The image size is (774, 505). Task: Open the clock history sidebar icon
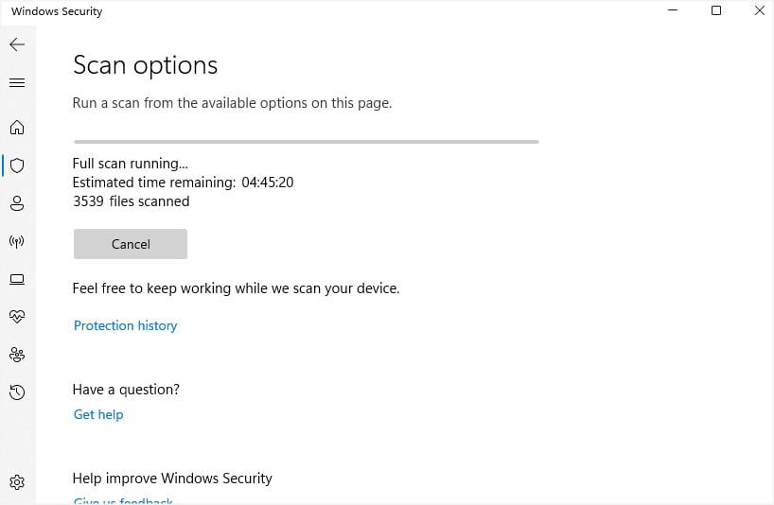coord(17,392)
